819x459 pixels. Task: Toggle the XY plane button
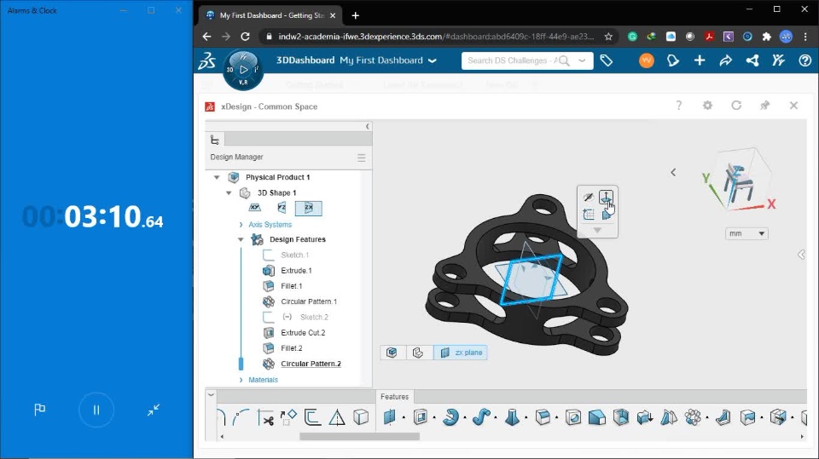[254, 208]
